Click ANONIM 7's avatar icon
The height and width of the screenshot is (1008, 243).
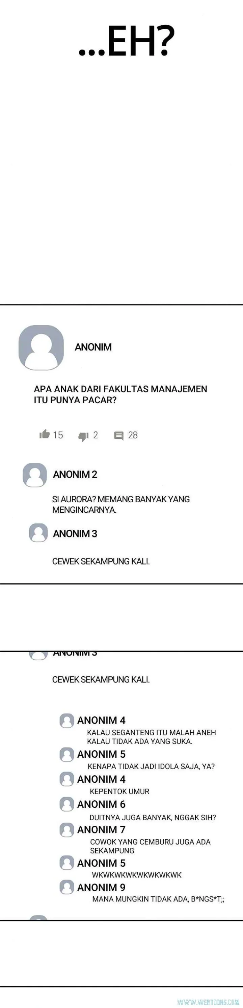point(67,829)
